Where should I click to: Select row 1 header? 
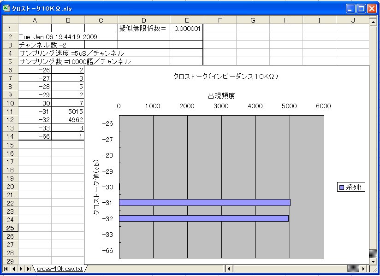point(10,28)
